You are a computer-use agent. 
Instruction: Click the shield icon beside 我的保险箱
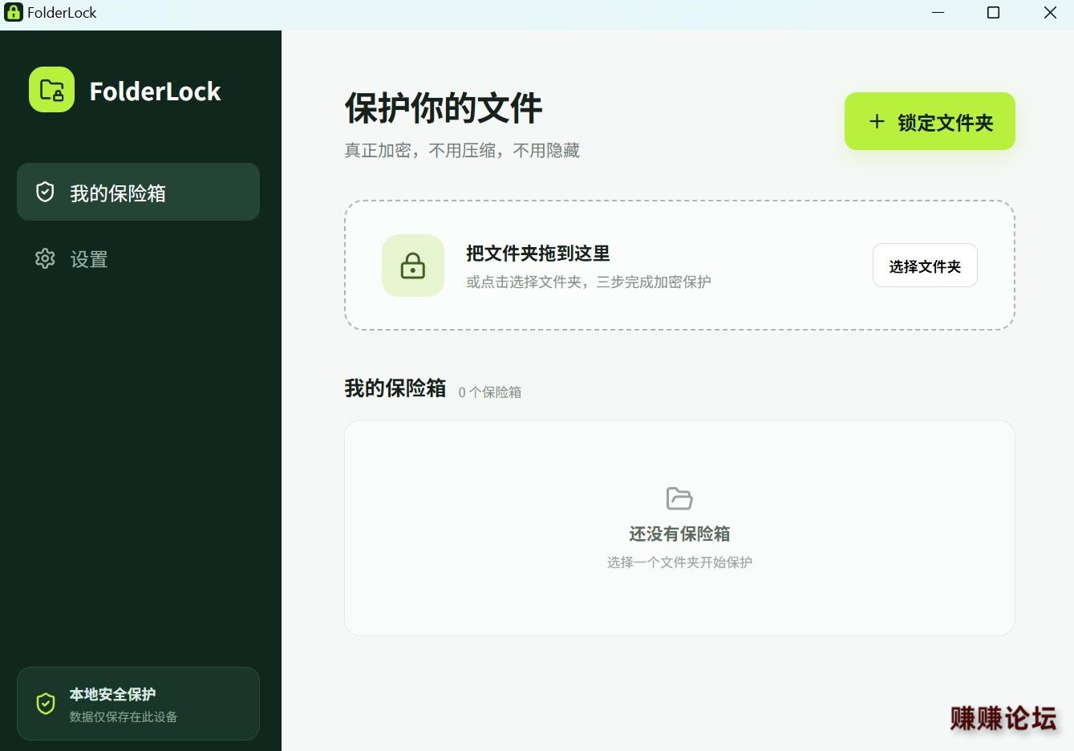tap(45, 192)
